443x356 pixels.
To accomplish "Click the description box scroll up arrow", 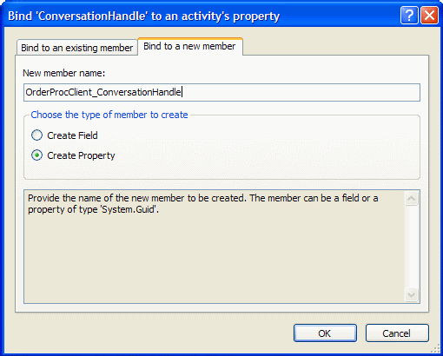I will [411, 199].
